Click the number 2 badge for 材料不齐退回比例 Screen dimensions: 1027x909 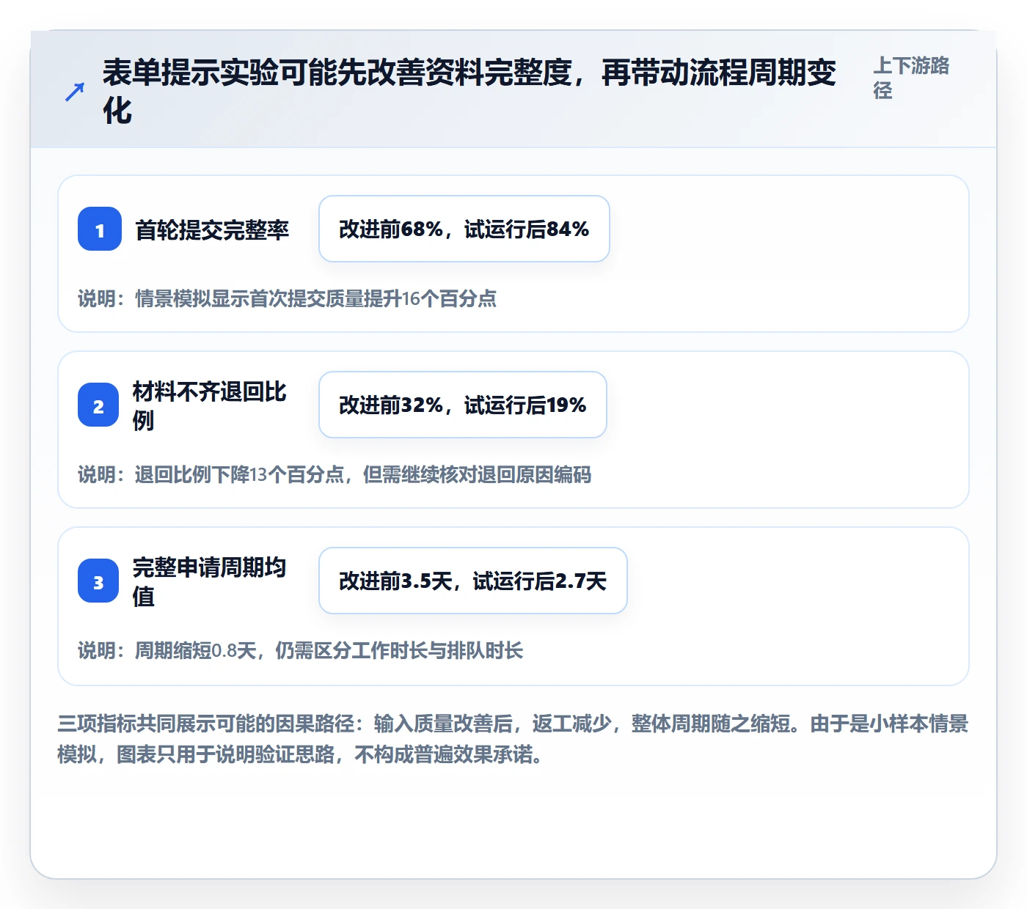pos(98,405)
